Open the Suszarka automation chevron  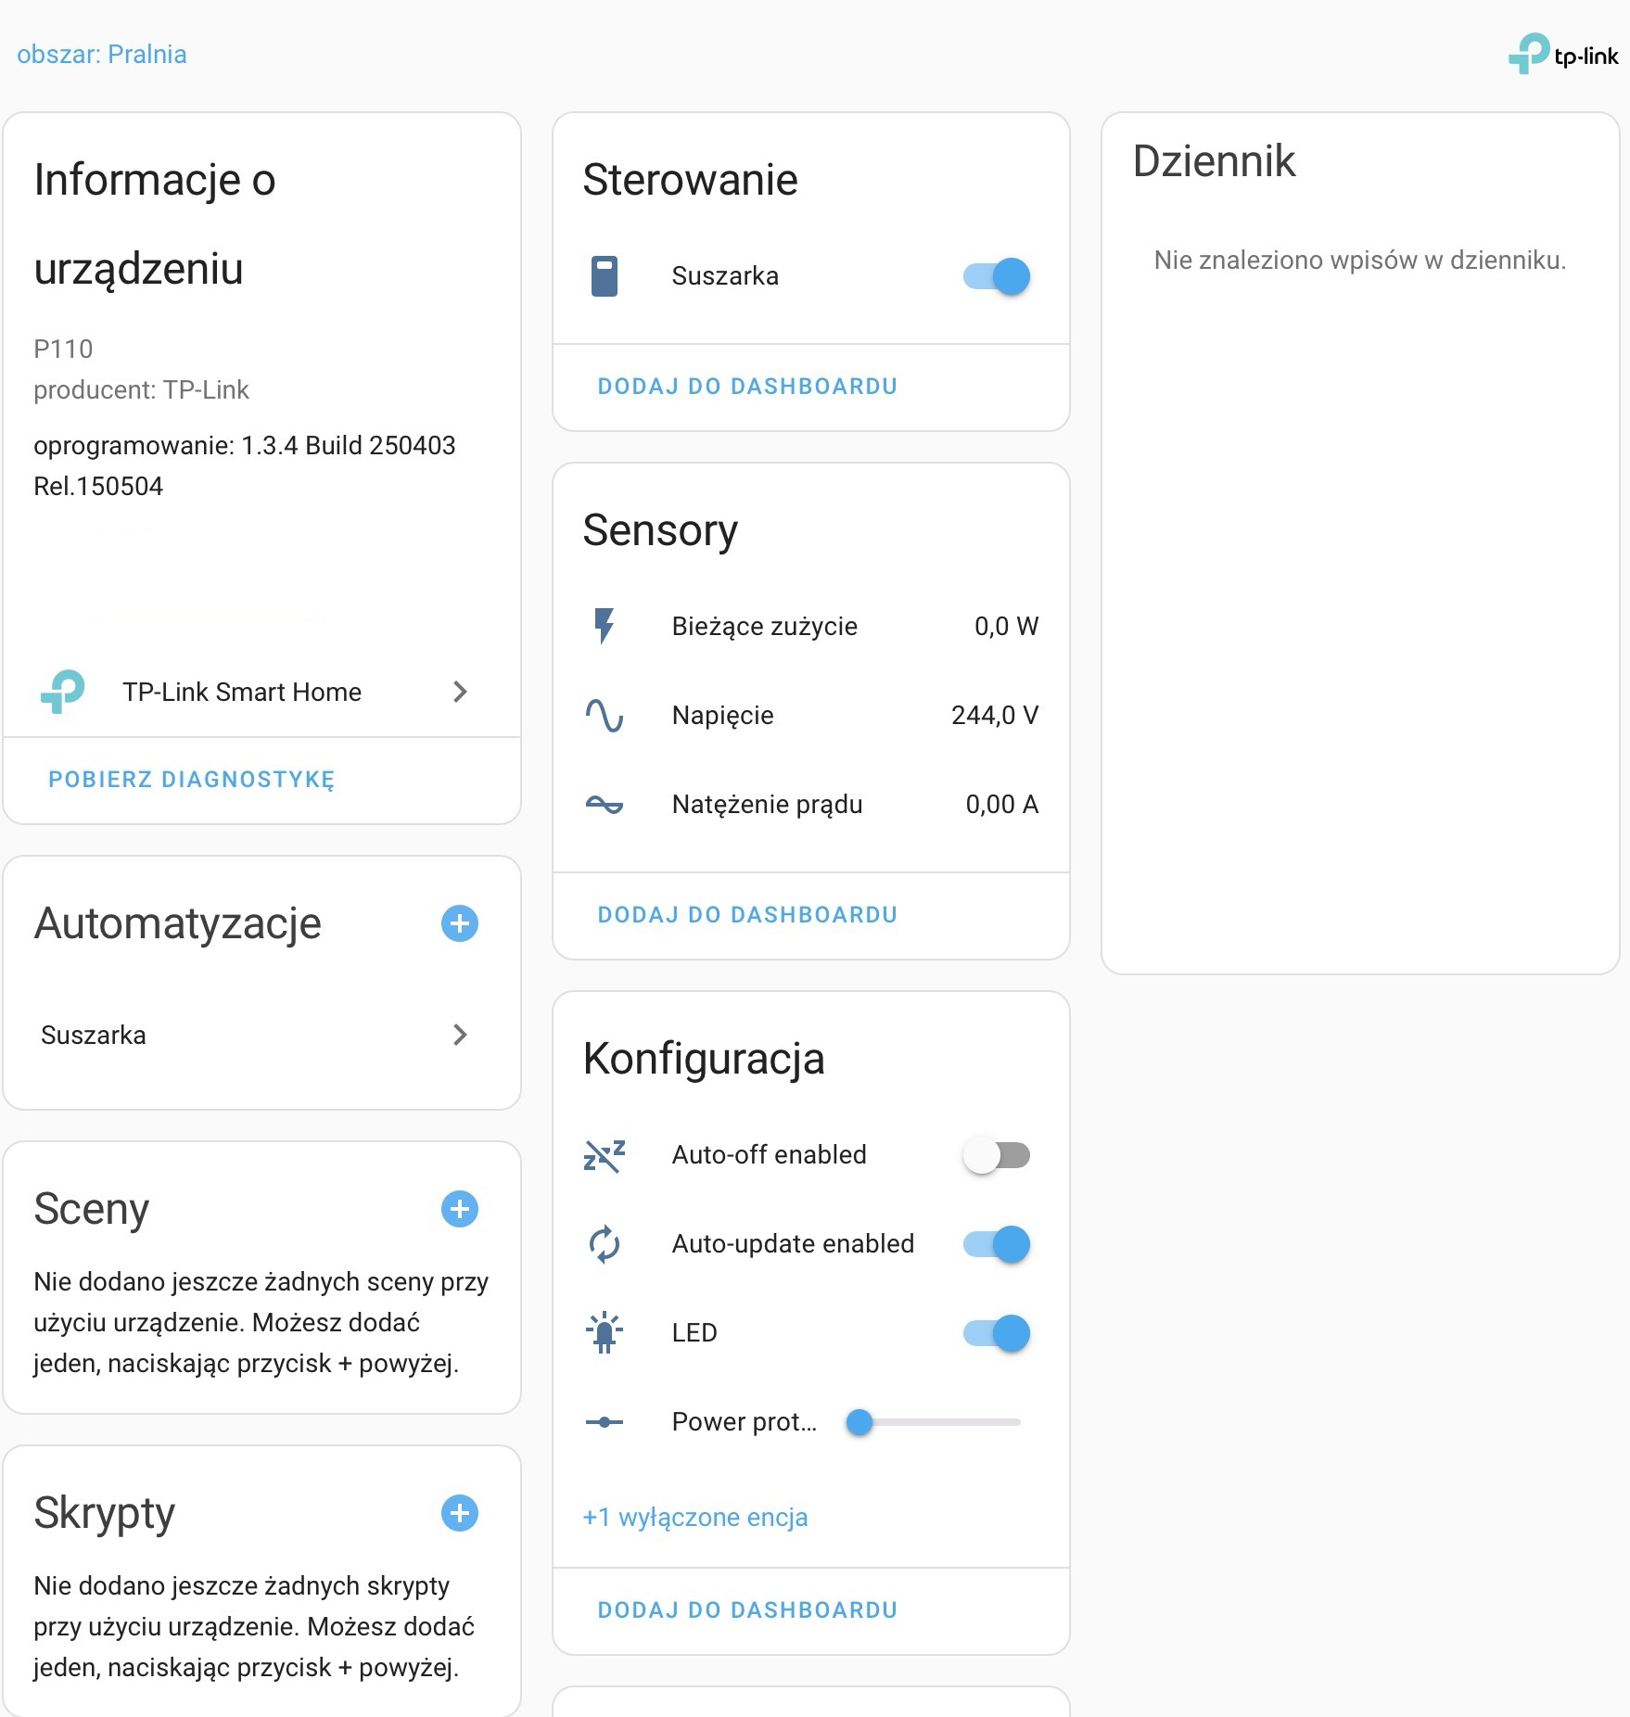point(459,1035)
